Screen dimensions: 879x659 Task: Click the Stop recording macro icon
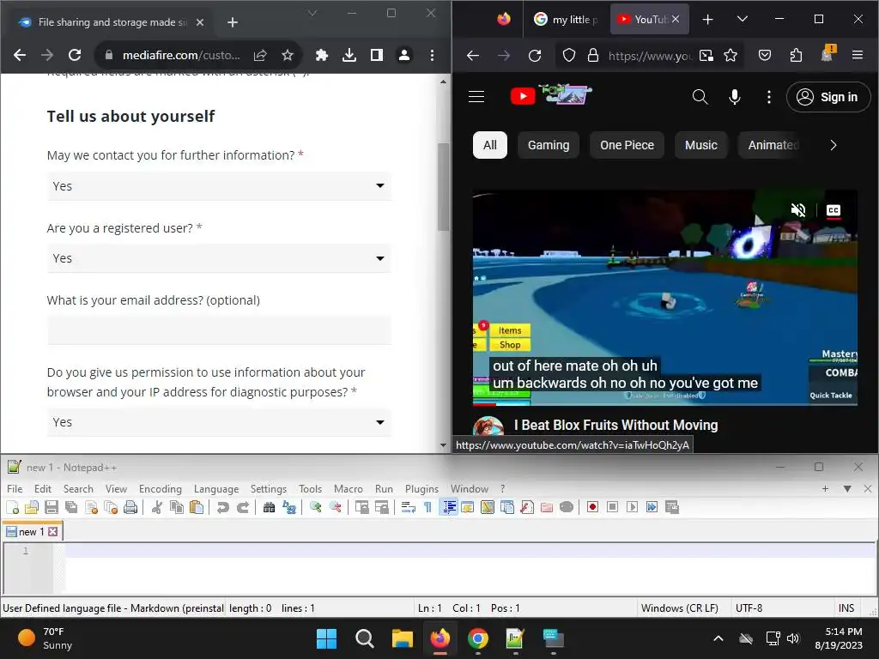[612, 508]
